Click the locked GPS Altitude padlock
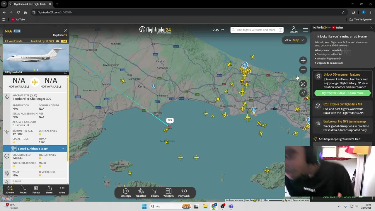Screen dimensions: 375x211 14,142
